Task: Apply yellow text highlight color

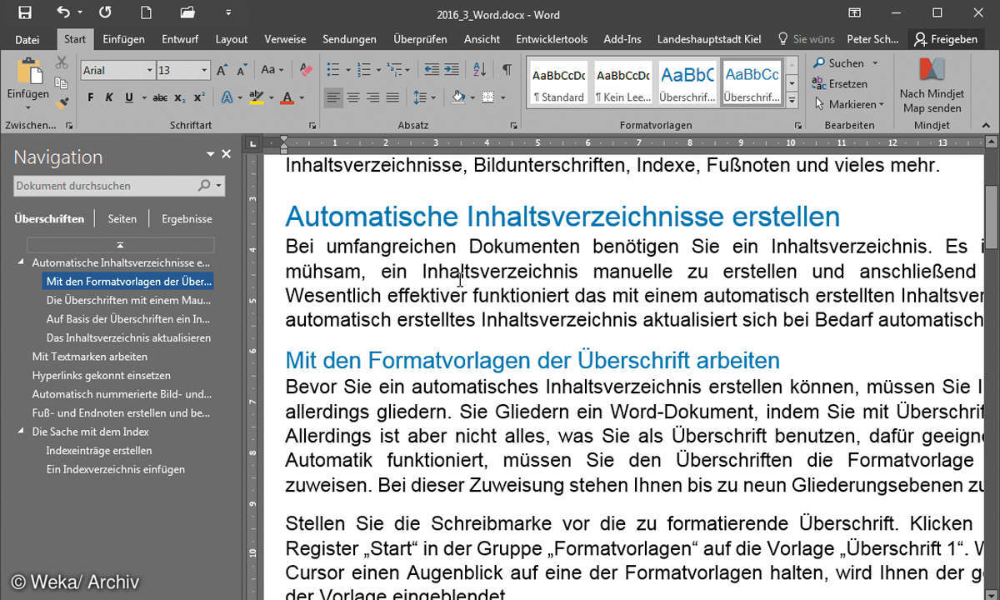Action: (256, 98)
